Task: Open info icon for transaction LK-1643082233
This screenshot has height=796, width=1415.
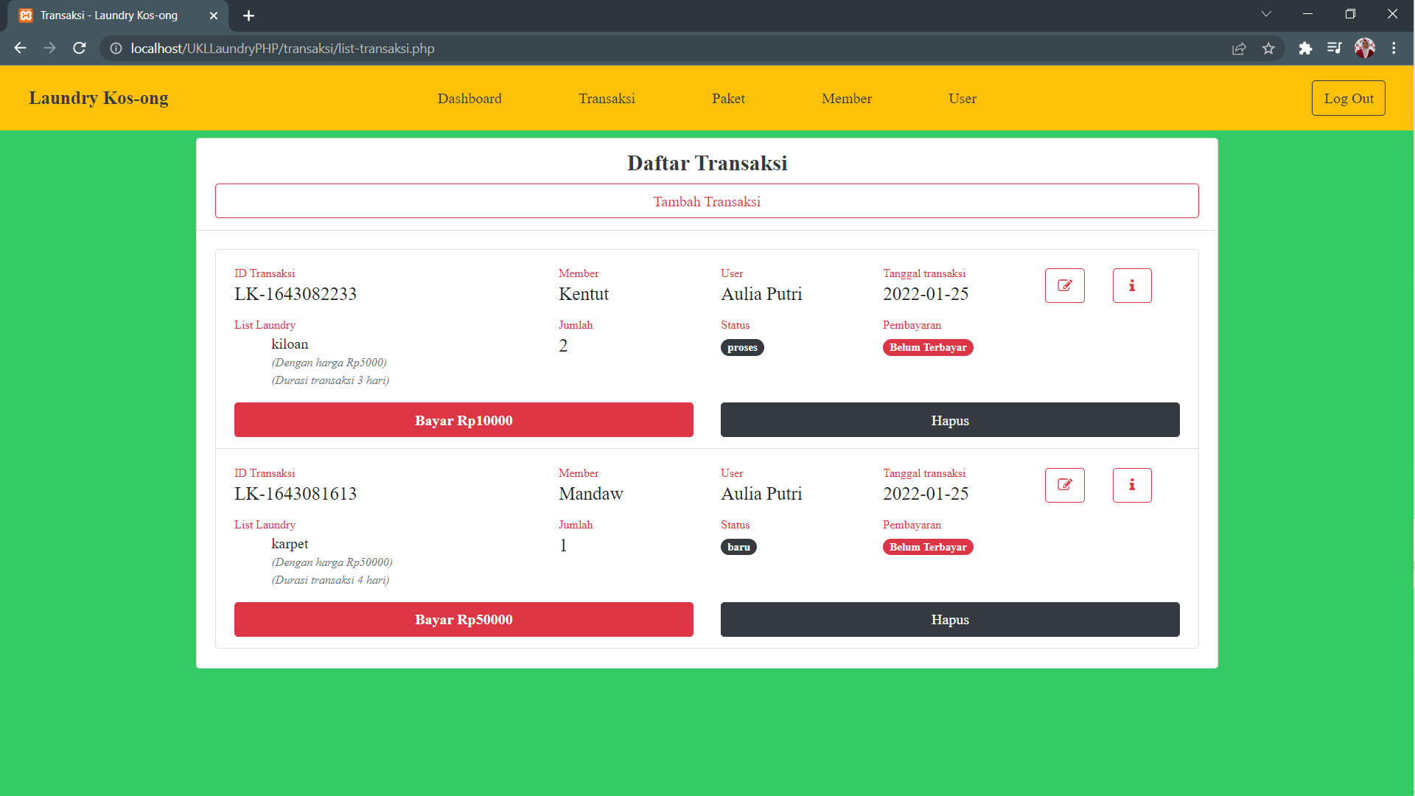Action: [x=1131, y=285]
